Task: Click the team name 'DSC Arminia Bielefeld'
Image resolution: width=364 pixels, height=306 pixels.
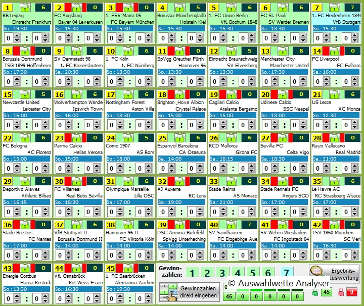Action: [x=180, y=232]
